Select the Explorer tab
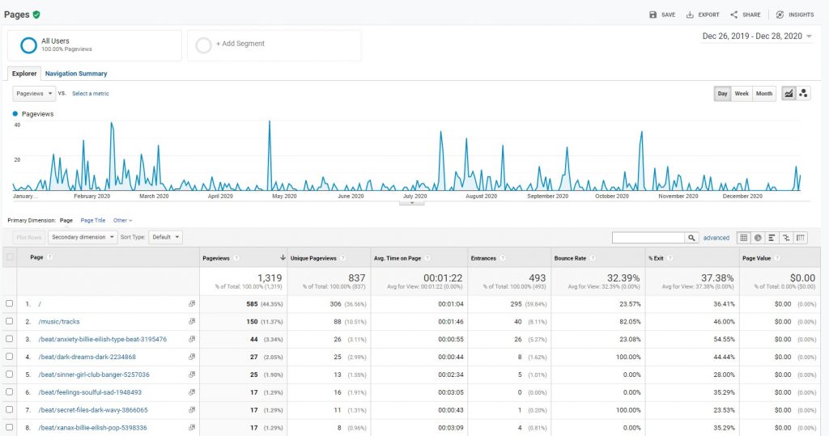 pos(24,74)
